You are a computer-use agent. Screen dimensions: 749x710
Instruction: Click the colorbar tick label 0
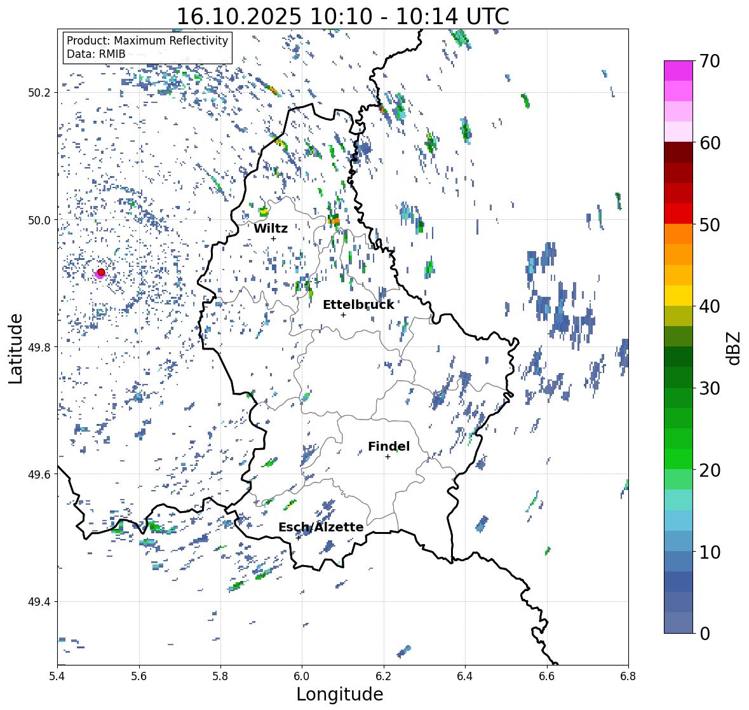click(x=705, y=634)
